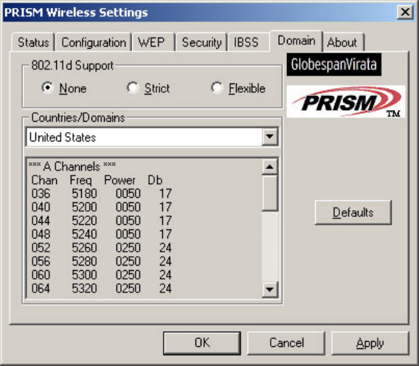Show the About tab
The image size is (419, 366).
pyautogui.click(x=343, y=42)
